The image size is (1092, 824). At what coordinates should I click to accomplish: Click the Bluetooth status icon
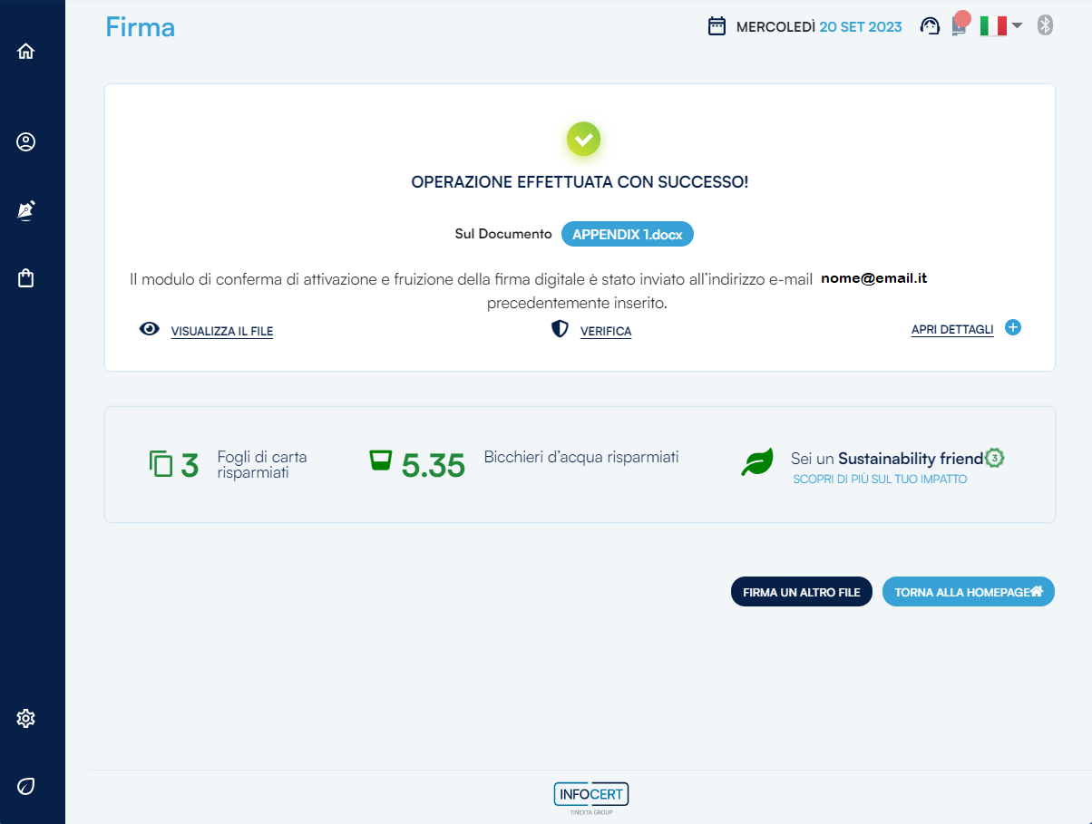[1045, 26]
